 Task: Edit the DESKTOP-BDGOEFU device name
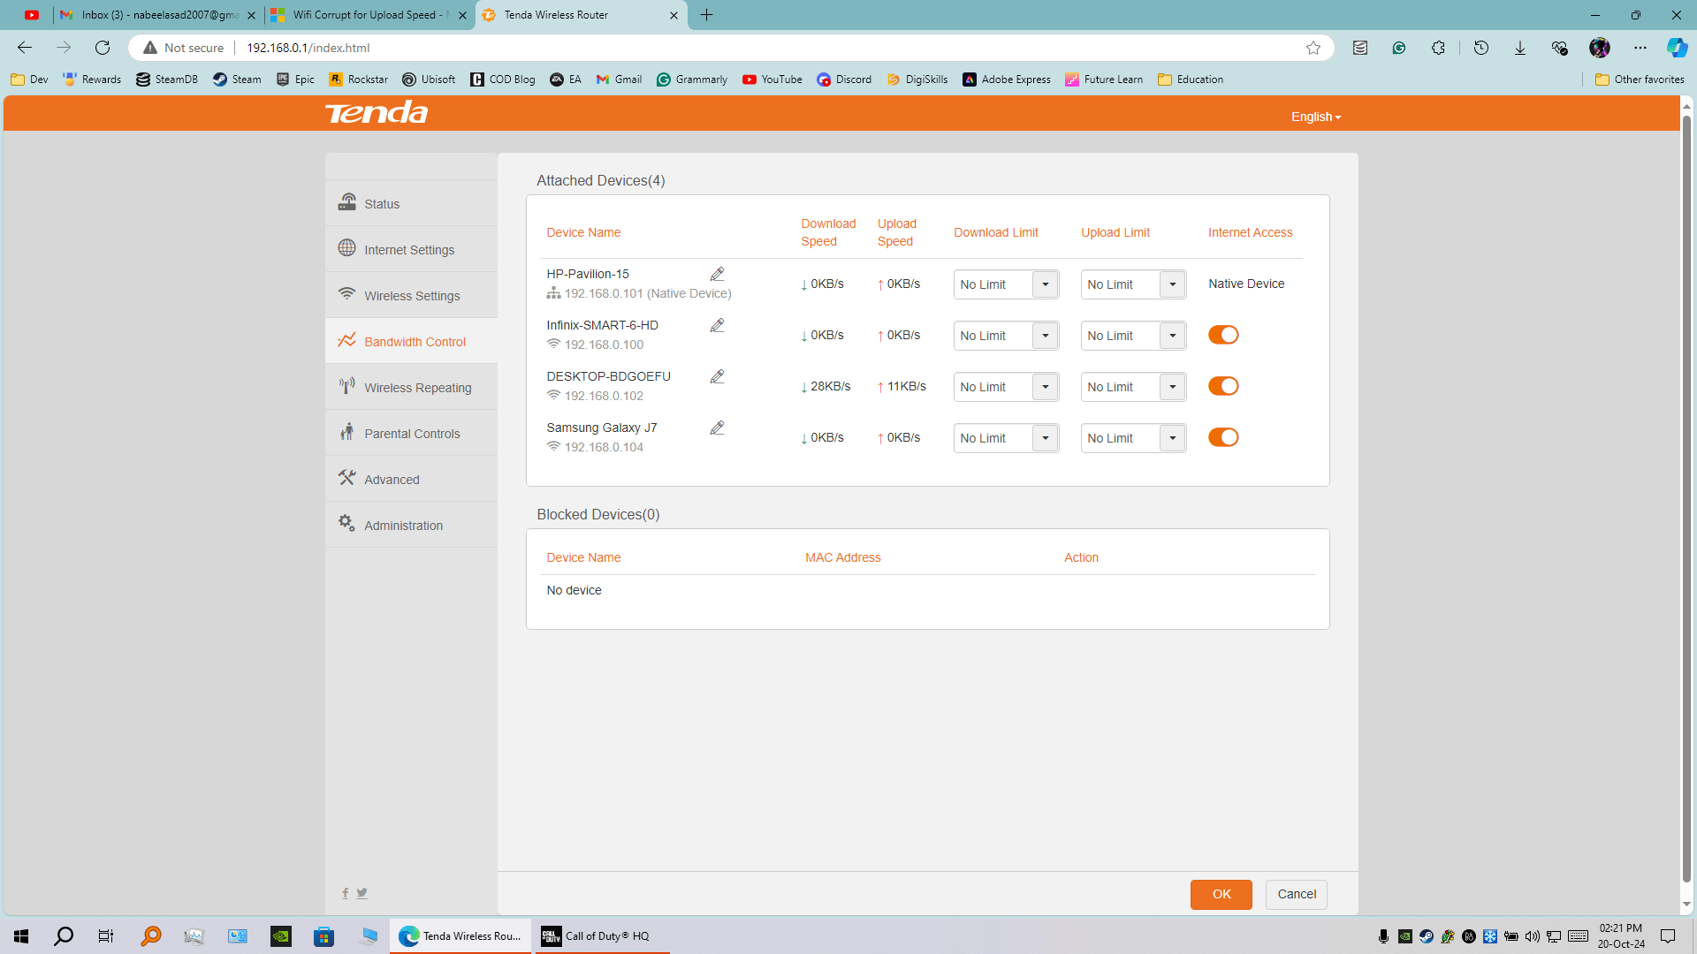click(x=717, y=376)
